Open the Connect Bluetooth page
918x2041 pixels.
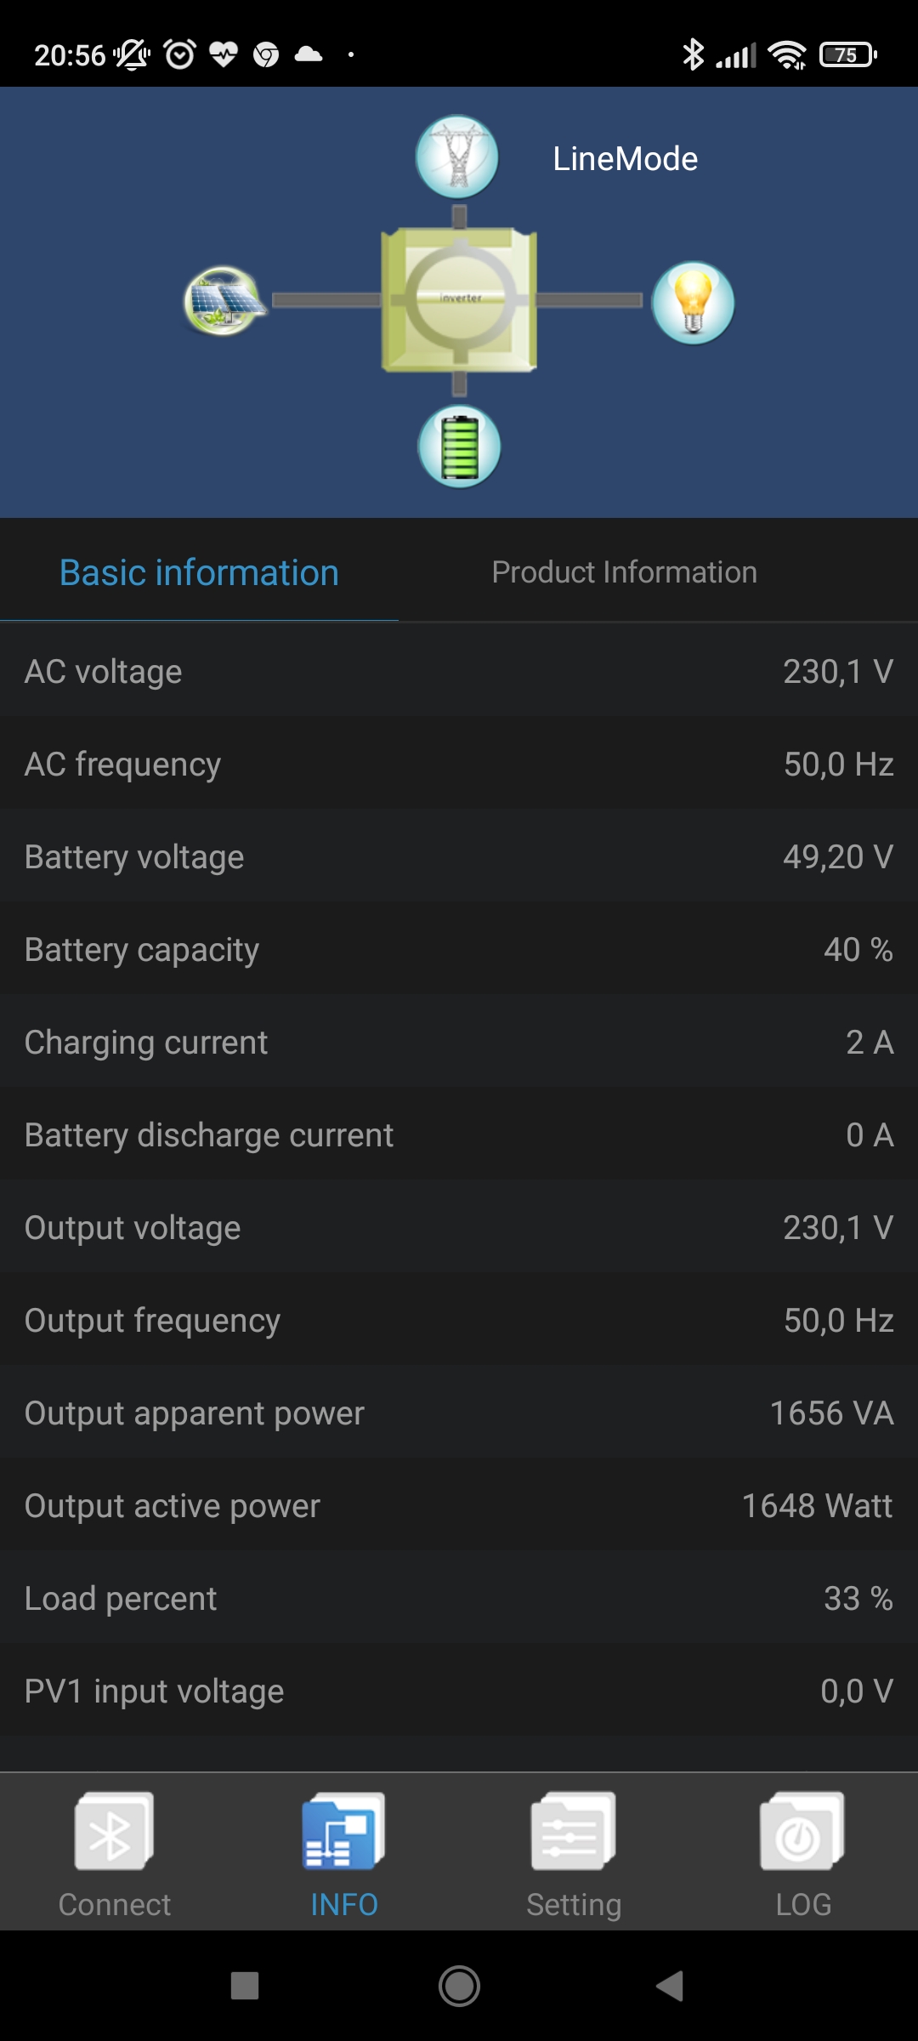[x=115, y=1854]
